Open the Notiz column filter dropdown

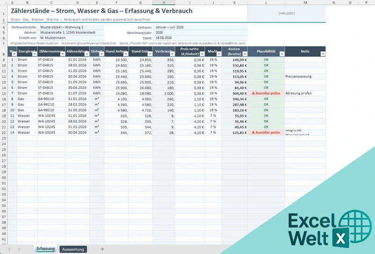(x=323, y=54)
